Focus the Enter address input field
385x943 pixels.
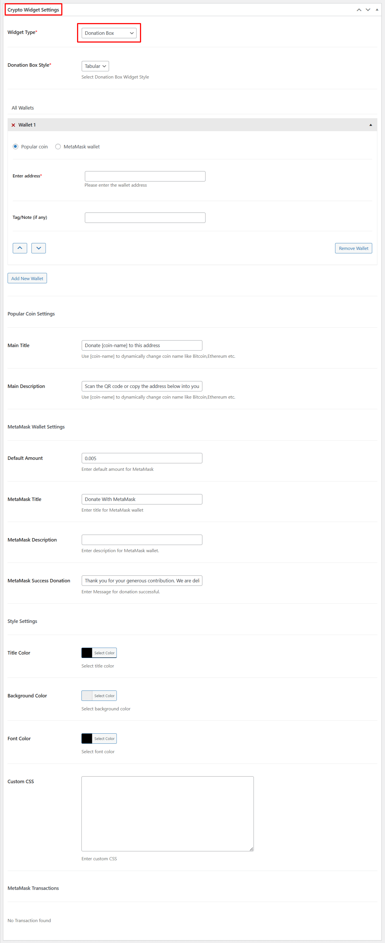tap(145, 177)
